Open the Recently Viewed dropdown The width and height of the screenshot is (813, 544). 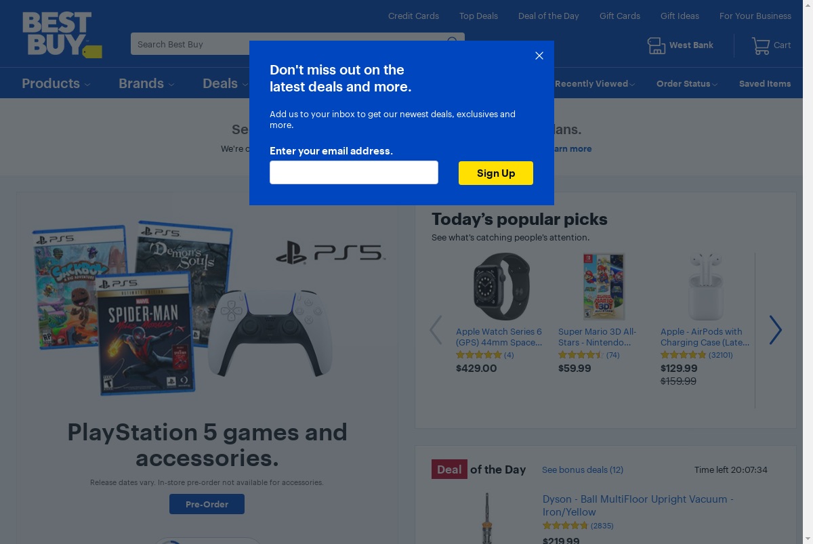595,84
